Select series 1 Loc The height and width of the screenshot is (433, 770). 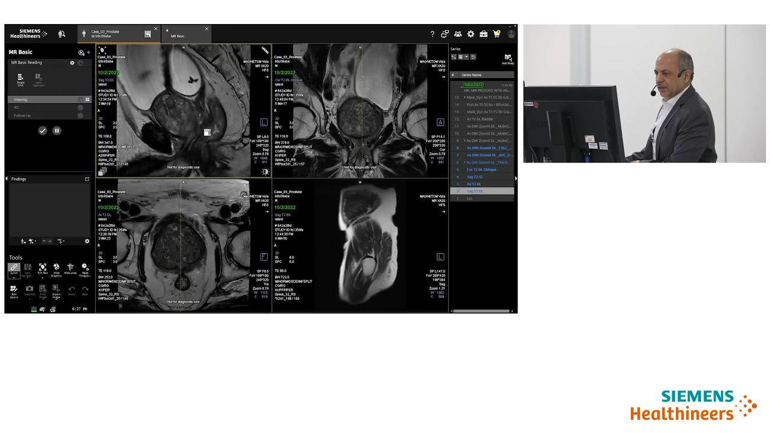point(482,198)
